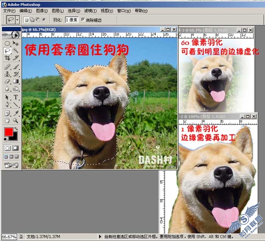Switch to Standard editing mode
The height and width of the screenshot is (241, 265).
(7, 148)
